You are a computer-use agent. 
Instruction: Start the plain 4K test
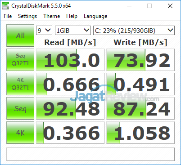(20, 133)
